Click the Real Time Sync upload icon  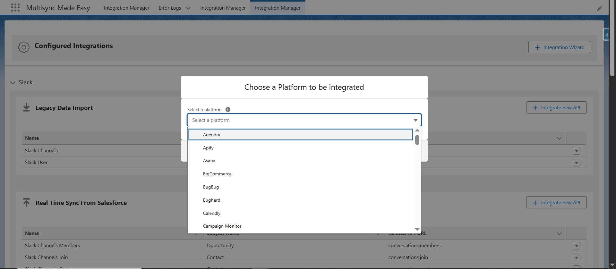coord(26,202)
